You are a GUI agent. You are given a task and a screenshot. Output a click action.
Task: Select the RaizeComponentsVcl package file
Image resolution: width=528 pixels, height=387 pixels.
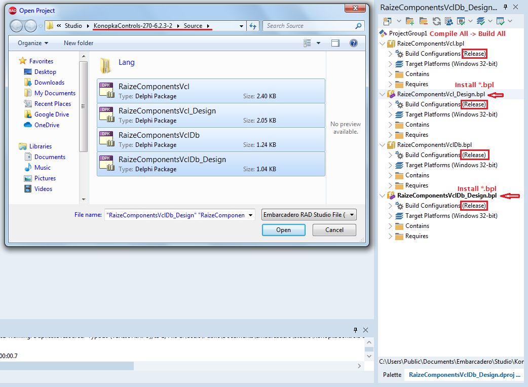click(x=211, y=91)
